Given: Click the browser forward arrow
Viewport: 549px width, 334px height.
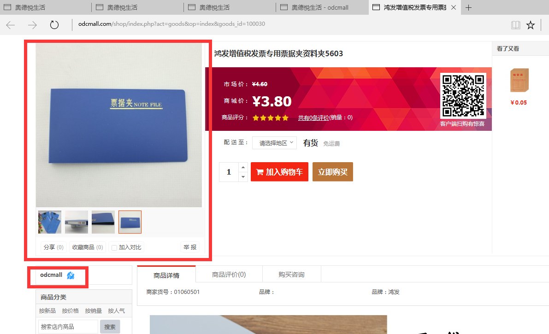Looking at the screenshot, I should click(32, 25).
